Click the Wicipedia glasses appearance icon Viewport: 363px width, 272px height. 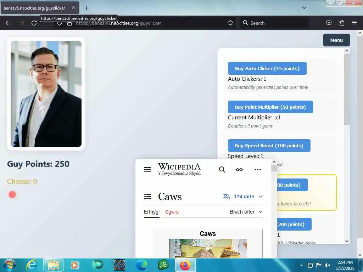click(239, 170)
